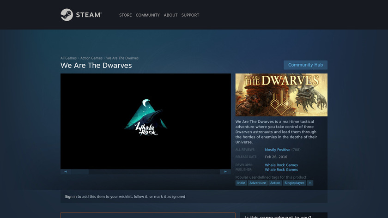Open the SUPPORT page

click(x=190, y=15)
